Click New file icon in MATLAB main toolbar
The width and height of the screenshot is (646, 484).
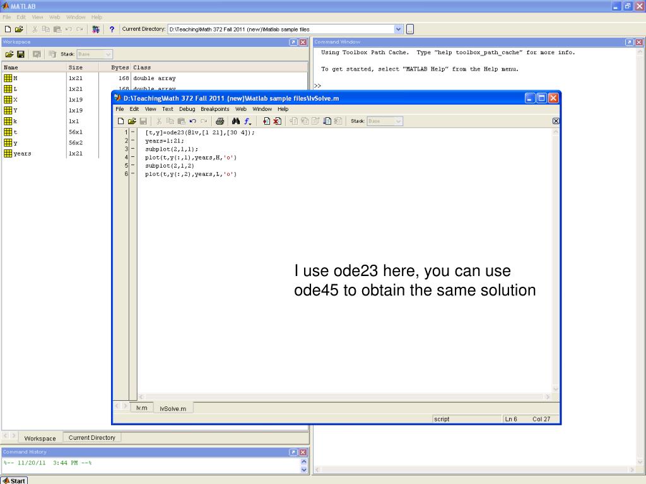click(x=8, y=29)
